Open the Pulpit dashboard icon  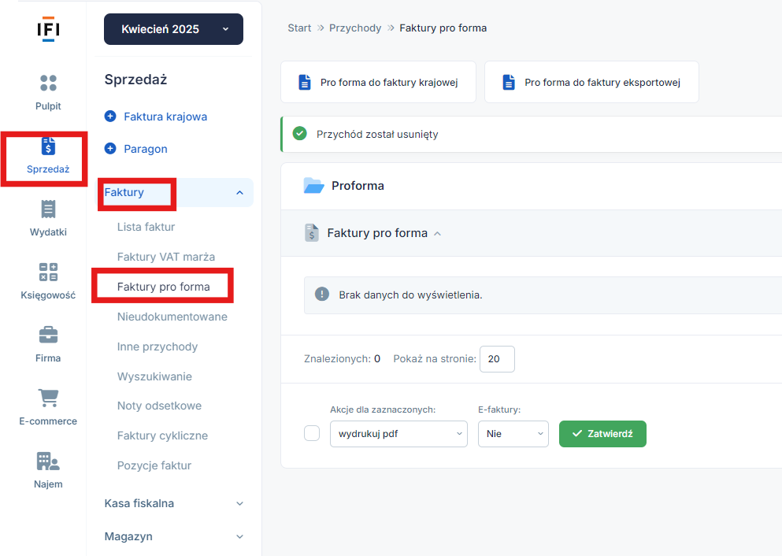[48, 83]
